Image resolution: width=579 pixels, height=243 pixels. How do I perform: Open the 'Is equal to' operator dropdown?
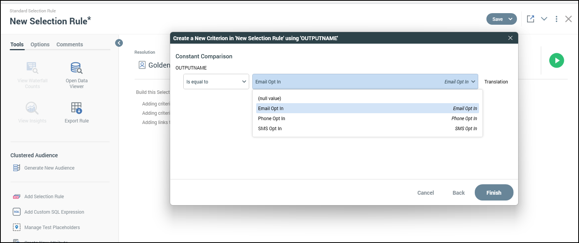(x=216, y=82)
